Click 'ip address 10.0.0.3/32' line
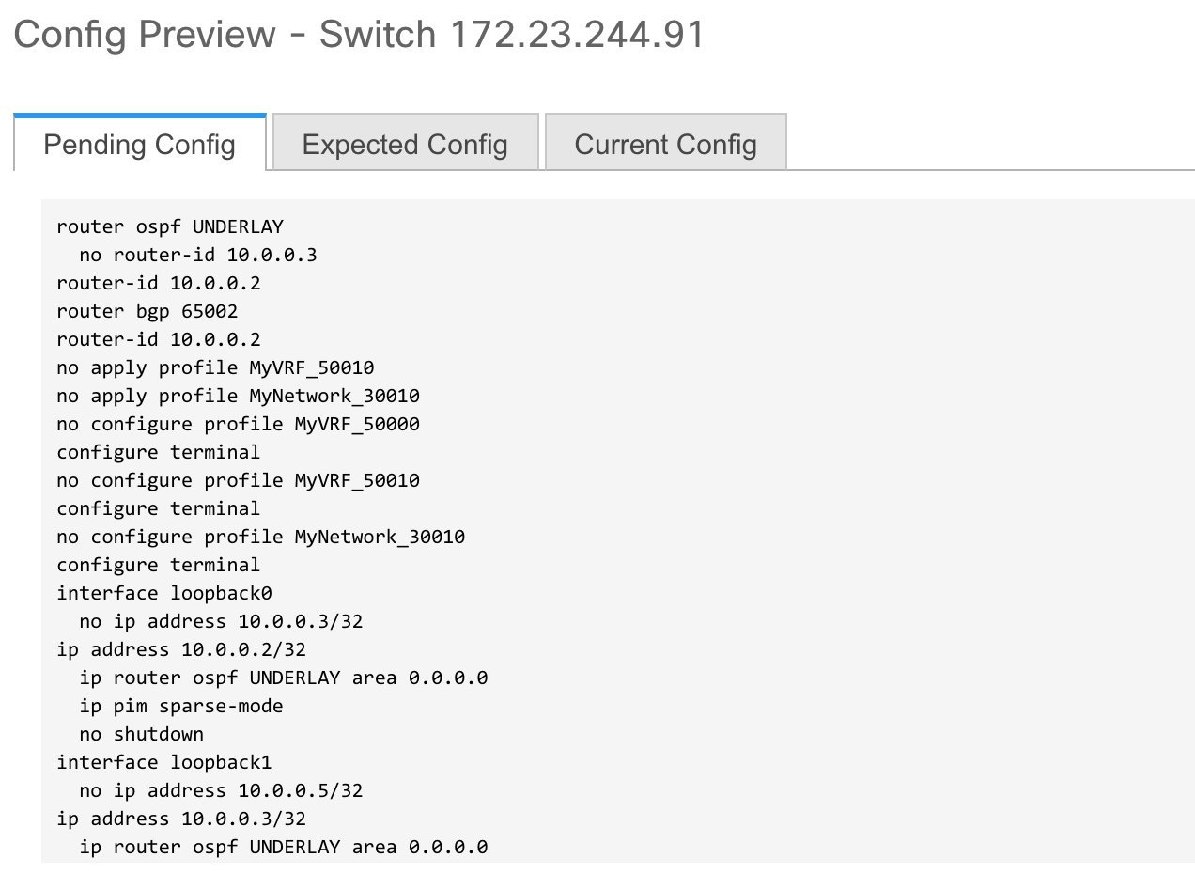1195x889 pixels. (181, 819)
